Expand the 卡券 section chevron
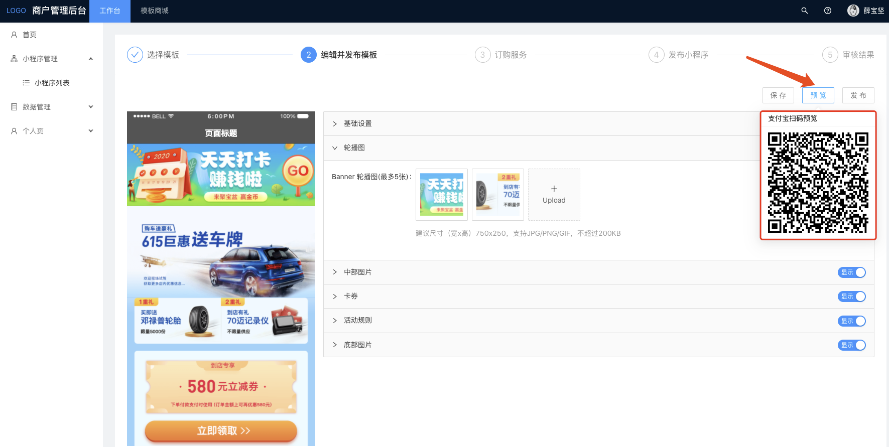The height and width of the screenshot is (447, 889). pyautogui.click(x=335, y=296)
